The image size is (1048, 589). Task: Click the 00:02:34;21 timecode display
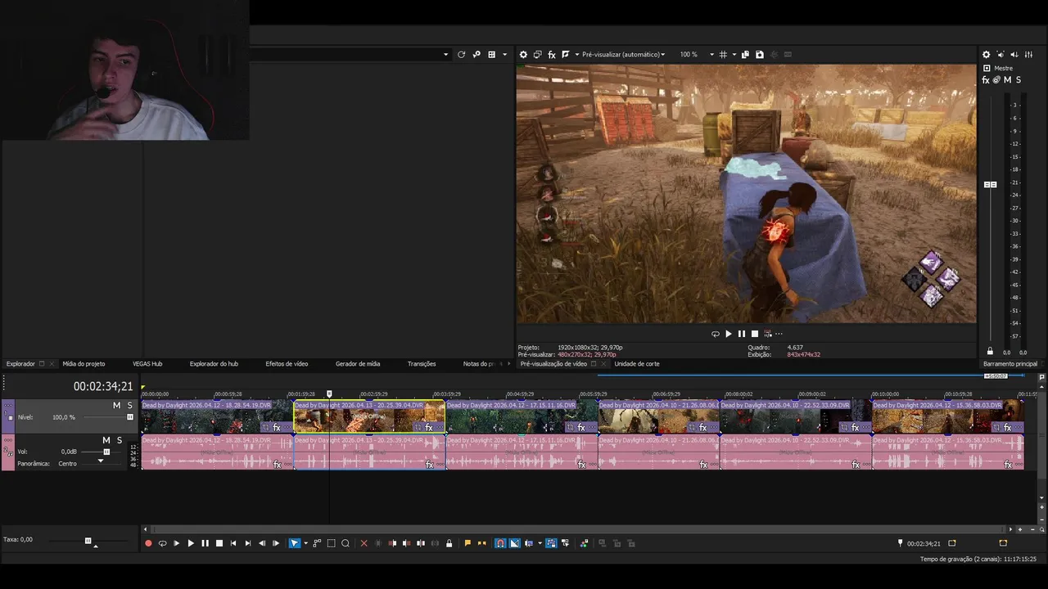pos(103,386)
